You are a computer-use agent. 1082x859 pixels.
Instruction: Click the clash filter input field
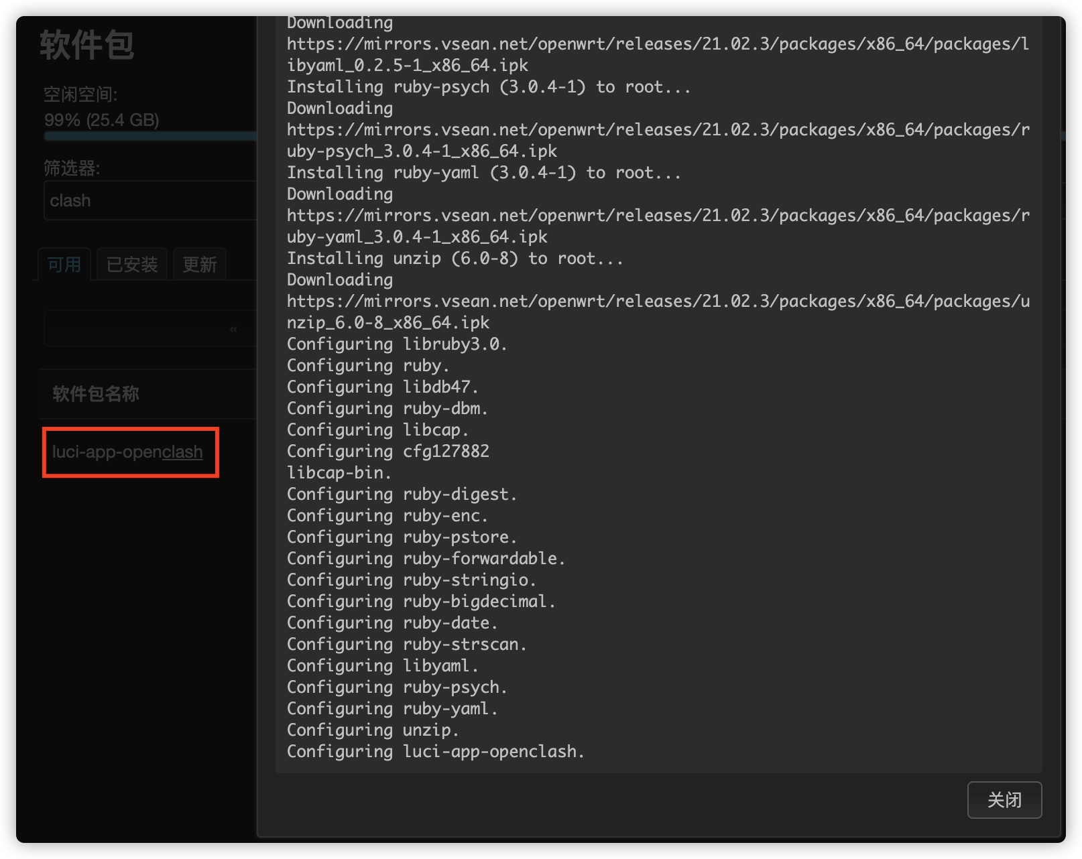click(150, 200)
